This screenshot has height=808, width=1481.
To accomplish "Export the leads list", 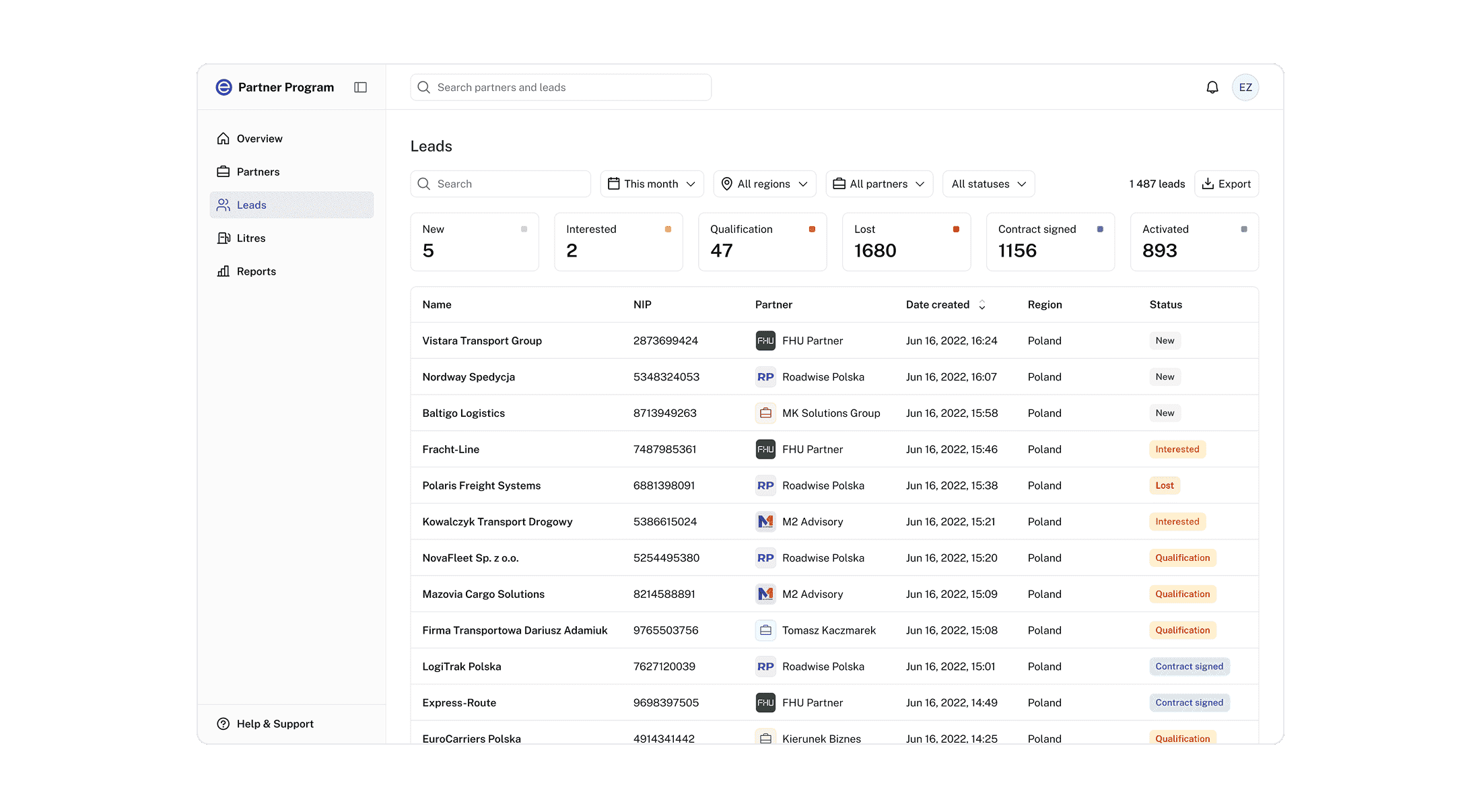I will click(x=1227, y=184).
